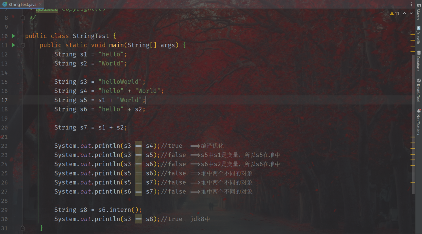Show the Notifications panel
This screenshot has width=422, height=234.
418,122
